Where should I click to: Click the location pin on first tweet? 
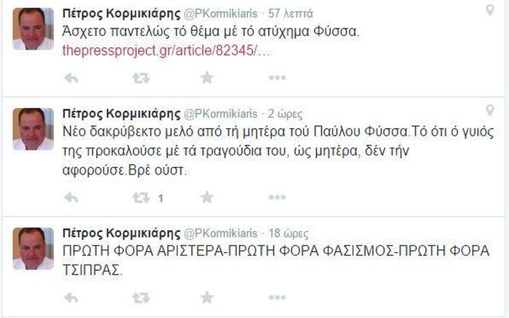point(490,10)
